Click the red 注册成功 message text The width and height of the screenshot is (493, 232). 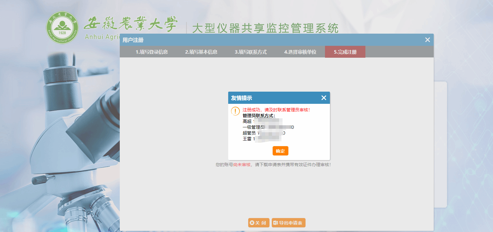pyautogui.click(x=276, y=110)
